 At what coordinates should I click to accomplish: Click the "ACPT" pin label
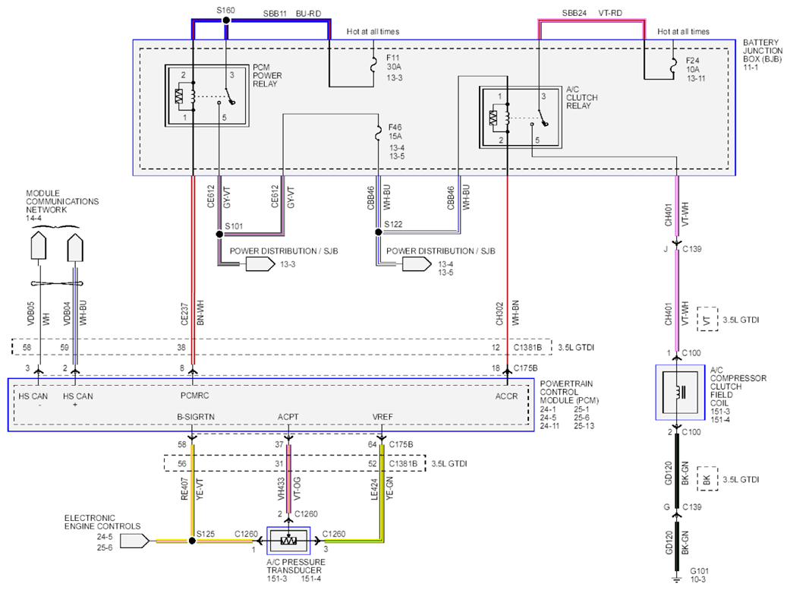[x=288, y=417]
